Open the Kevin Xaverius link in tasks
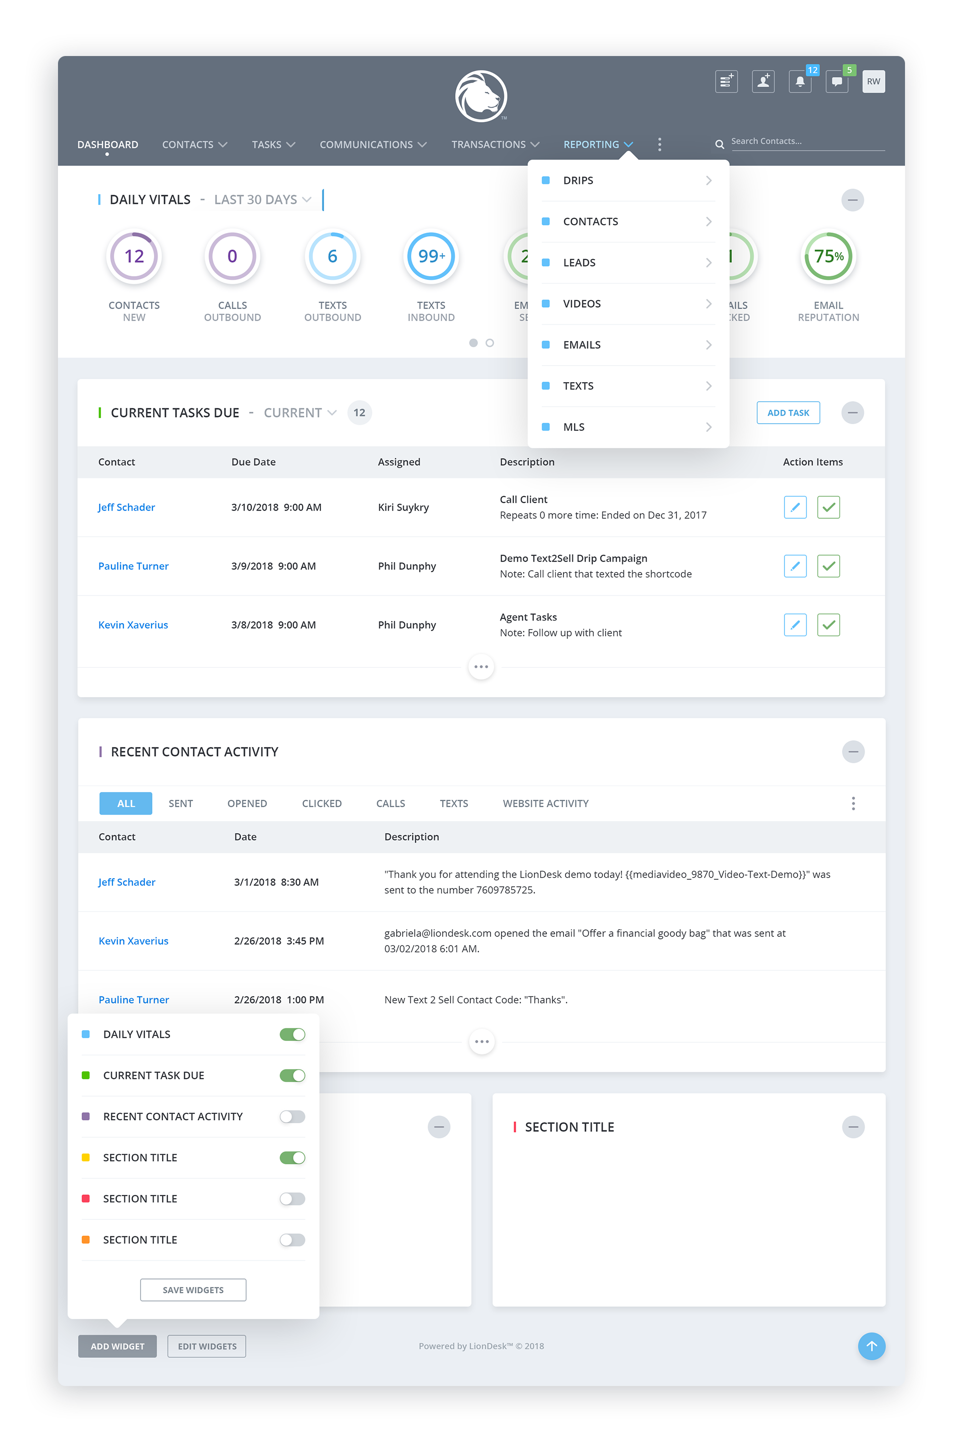 133,625
